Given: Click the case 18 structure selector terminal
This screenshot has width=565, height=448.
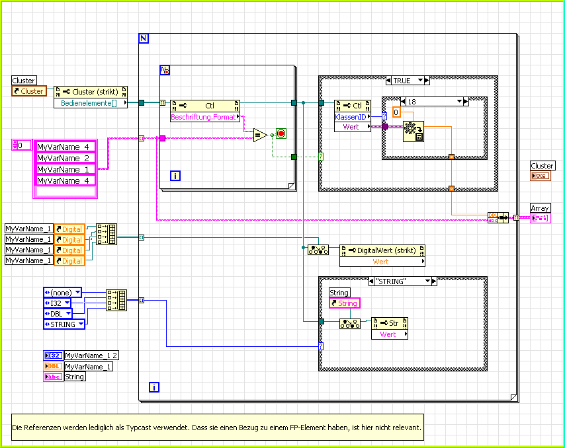Looking at the screenshot, I should pyautogui.click(x=384, y=116).
